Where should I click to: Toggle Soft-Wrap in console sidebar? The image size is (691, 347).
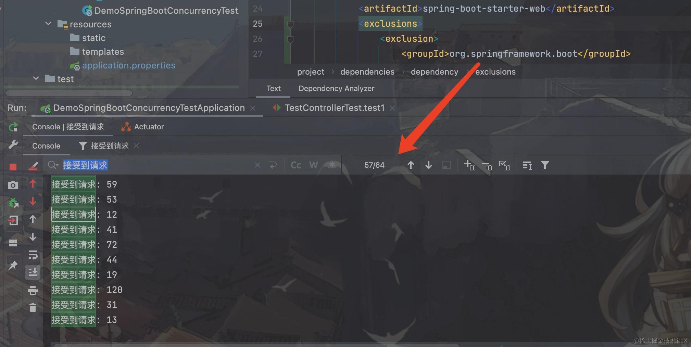point(33,255)
